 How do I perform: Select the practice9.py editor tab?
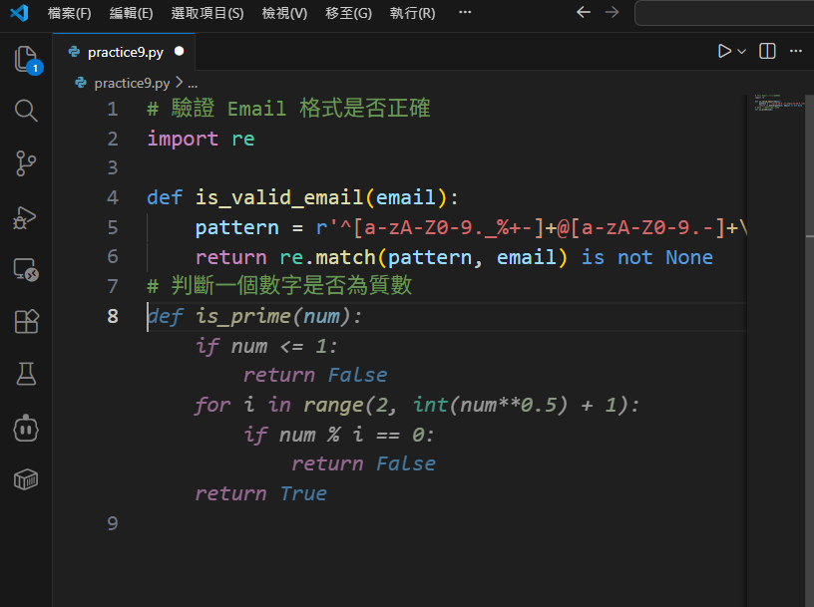[x=124, y=52]
